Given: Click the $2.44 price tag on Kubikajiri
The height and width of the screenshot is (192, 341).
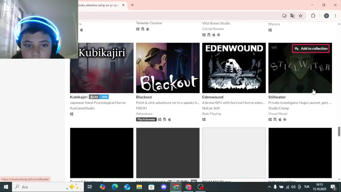Looking at the screenshot, I should [x=94, y=97].
